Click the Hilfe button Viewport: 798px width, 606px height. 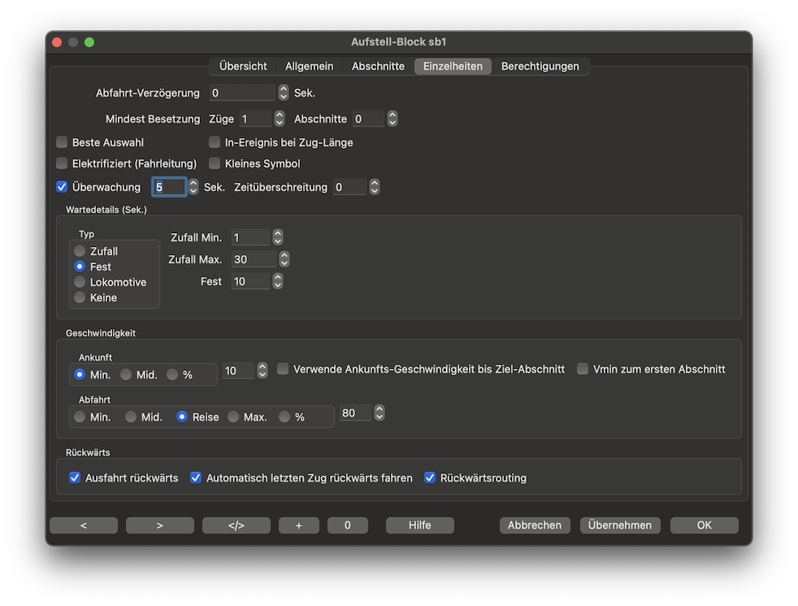[419, 526]
